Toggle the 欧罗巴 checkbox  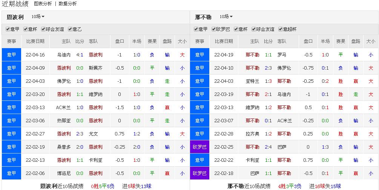click(214, 29)
